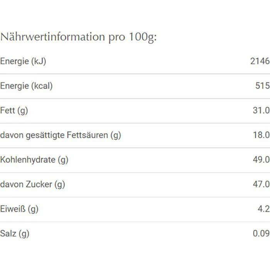
Task: Click the 4.2 protein value
Action: tap(264, 209)
